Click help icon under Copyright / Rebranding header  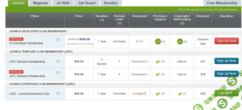pyautogui.click(x=182, y=24)
